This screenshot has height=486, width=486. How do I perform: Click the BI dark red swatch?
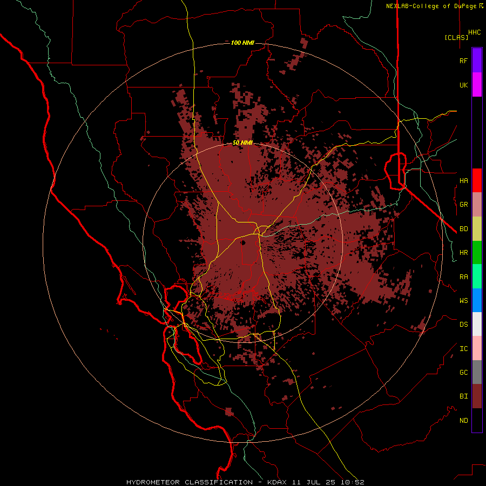point(477,396)
